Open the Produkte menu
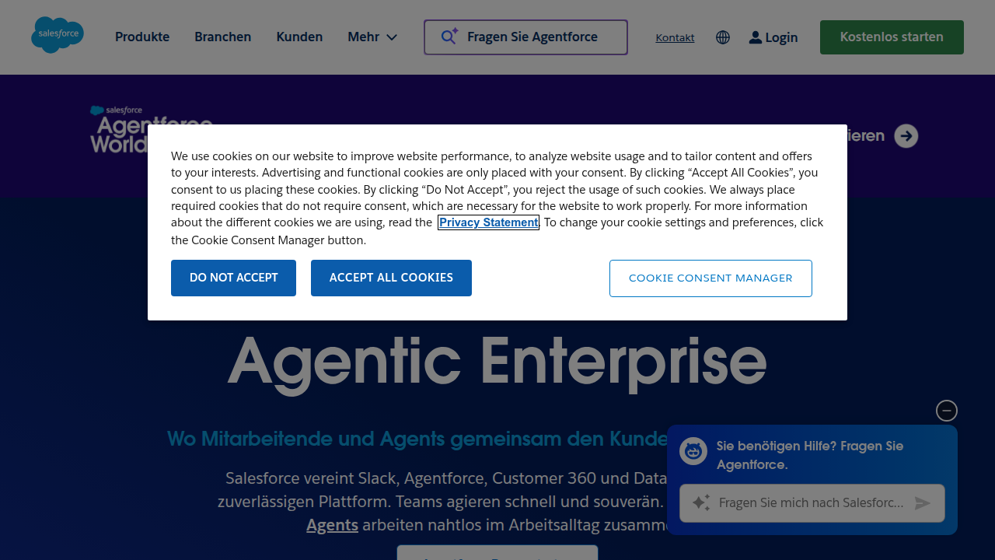The image size is (995, 560). click(x=142, y=37)
